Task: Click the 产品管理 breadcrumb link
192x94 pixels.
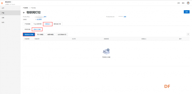Action: (25, 8)
